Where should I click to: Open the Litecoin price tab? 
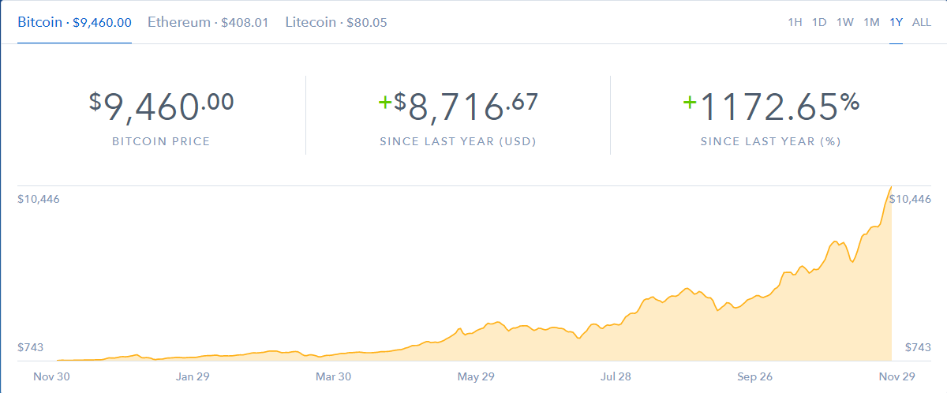pyautogui.click(x=336, y=22)
